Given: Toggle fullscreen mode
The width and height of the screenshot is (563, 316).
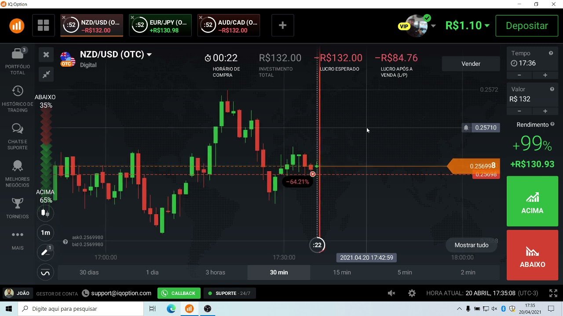Looking at the screenshot, I should coord(553,293).
